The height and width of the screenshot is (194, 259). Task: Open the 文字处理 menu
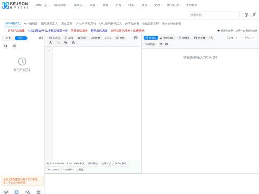point(193,5)
